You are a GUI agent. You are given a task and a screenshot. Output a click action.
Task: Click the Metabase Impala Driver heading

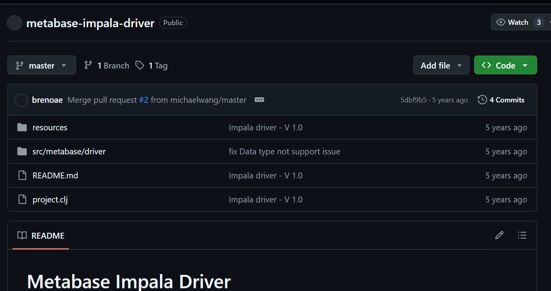[129, 281]
